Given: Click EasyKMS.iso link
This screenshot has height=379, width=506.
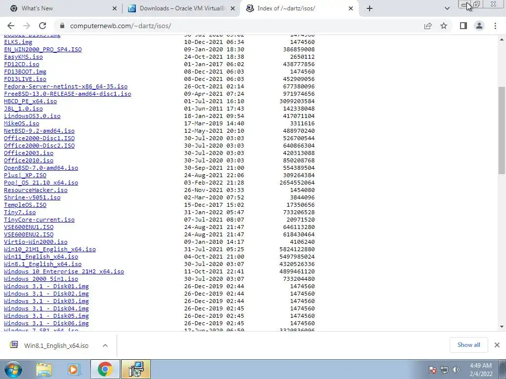Looking at the screenshot, I should coord(23,57).
